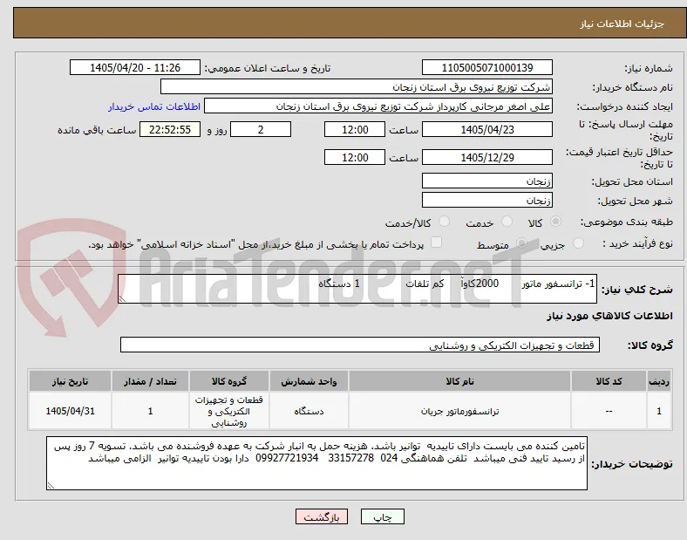Click the اطلاعات کالاهای مورد نیاز section heading
The image size is (687, 540).
click(x=609, y=316)
